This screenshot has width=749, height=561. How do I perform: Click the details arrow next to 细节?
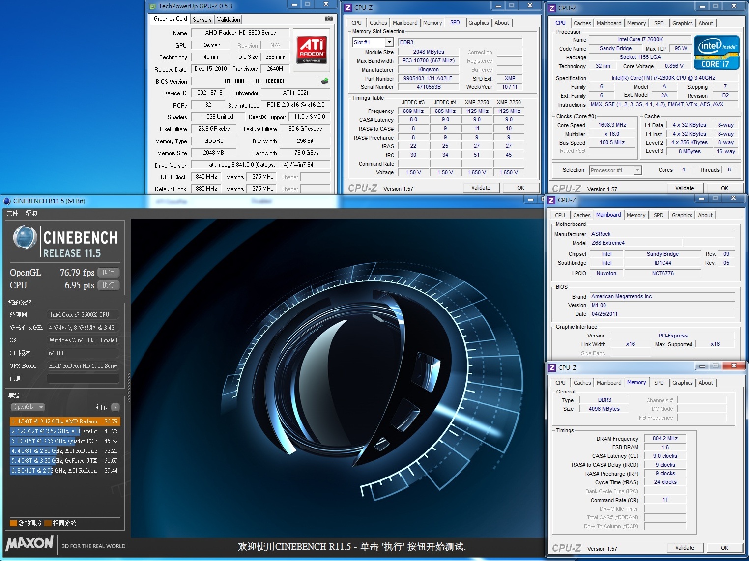pyautogui.click(x=115, y=407)
